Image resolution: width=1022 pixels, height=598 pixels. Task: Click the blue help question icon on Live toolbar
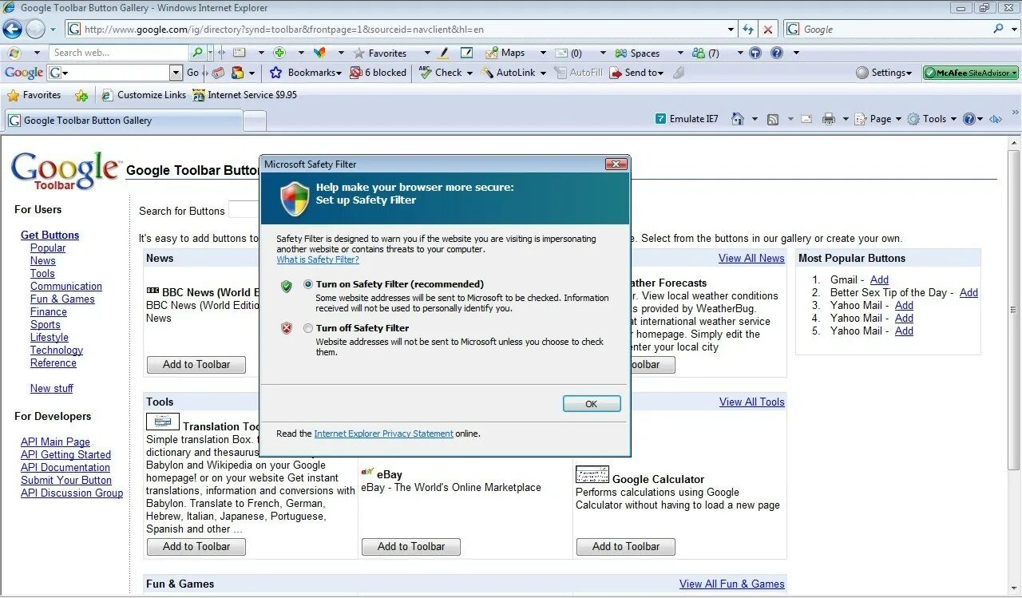(776, 53)
